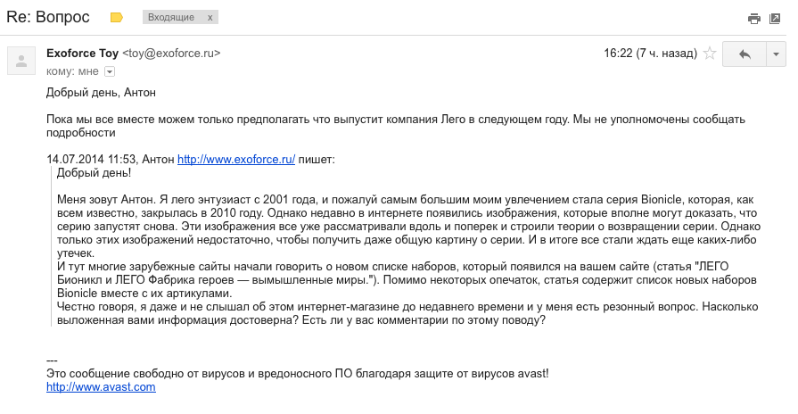The image size is (798, 414).
Task: Click the reply arrow button
Action: pos(744,54)
